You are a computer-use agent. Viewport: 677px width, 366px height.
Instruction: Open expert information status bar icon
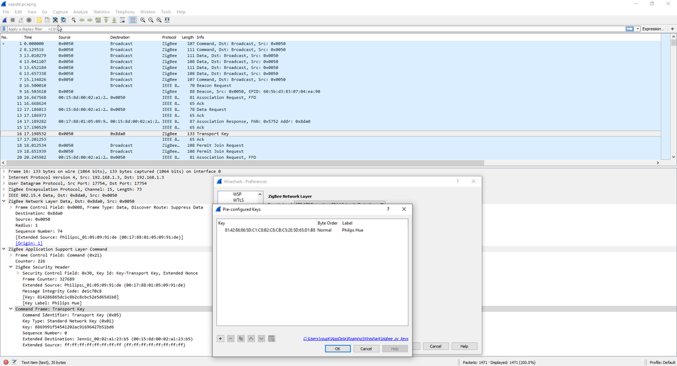[x=6, y=362]
